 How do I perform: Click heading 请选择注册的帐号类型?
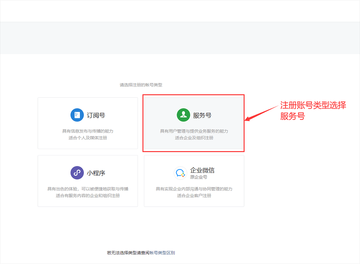pos(141,85)
